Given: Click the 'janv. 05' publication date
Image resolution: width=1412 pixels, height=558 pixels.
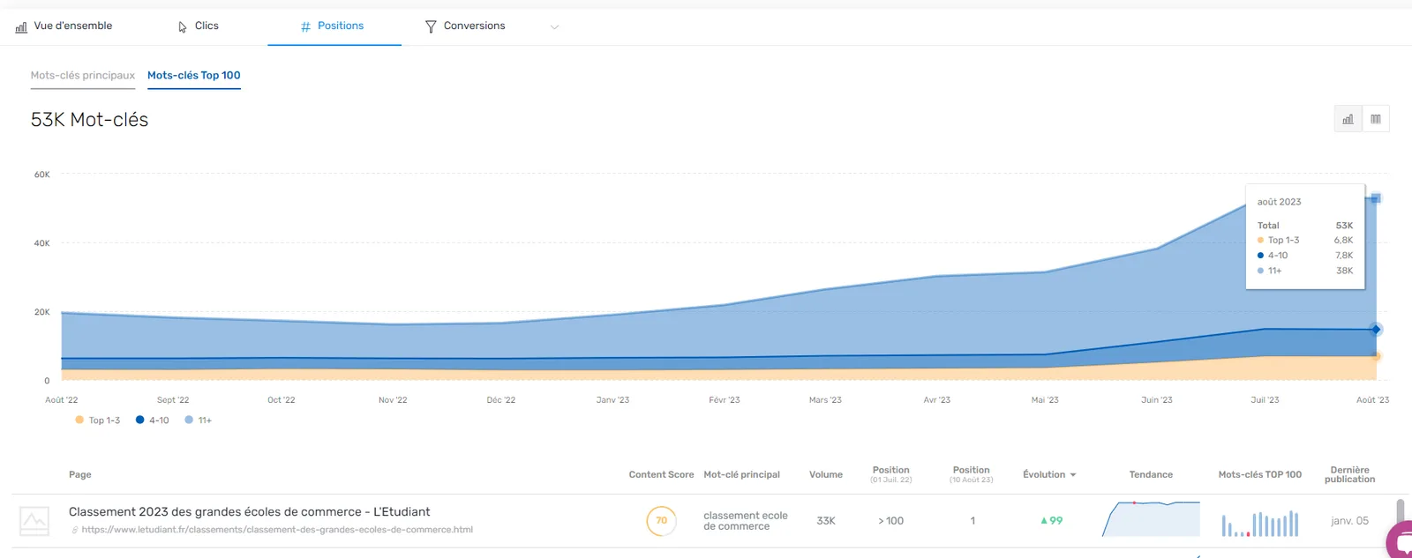Looking at the screenshot, I should click(x=1349, y=521).
